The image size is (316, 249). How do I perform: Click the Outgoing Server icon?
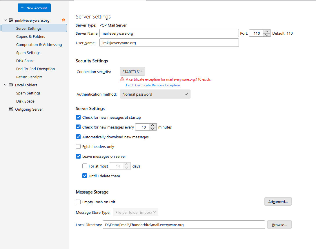[x=11, y=109]
